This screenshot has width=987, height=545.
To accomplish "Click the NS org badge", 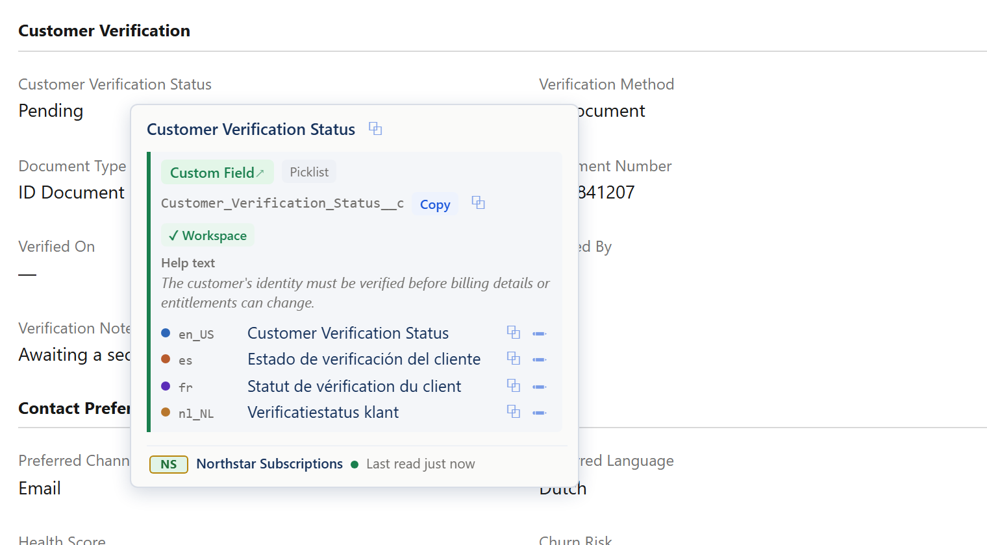I will (x=169, y=464).
